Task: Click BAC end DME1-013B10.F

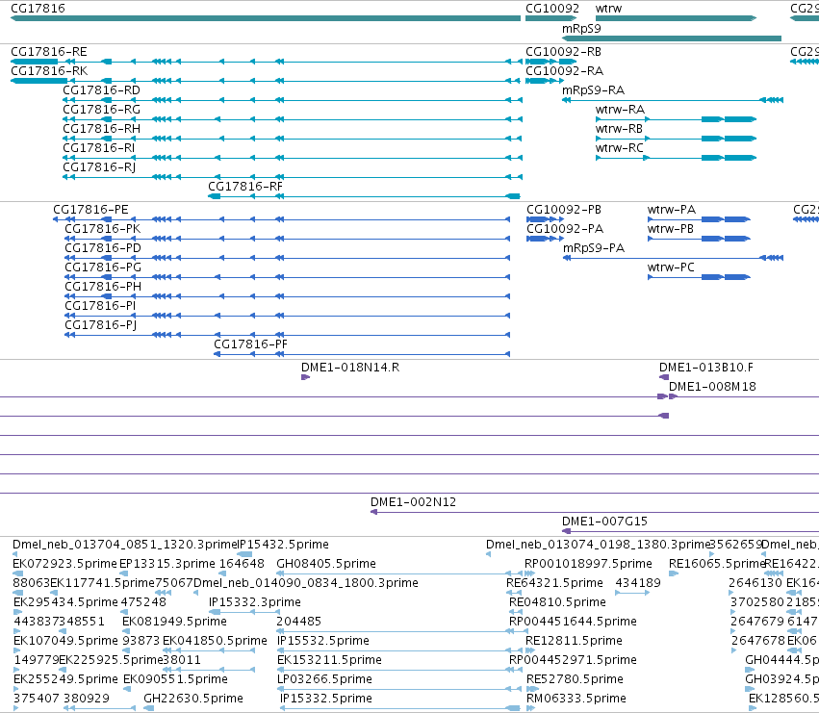Action: coord(706,368)
